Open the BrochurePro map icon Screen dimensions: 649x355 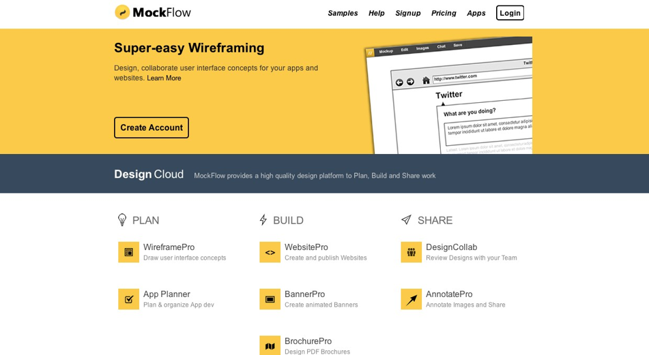(x=270, y=345)
